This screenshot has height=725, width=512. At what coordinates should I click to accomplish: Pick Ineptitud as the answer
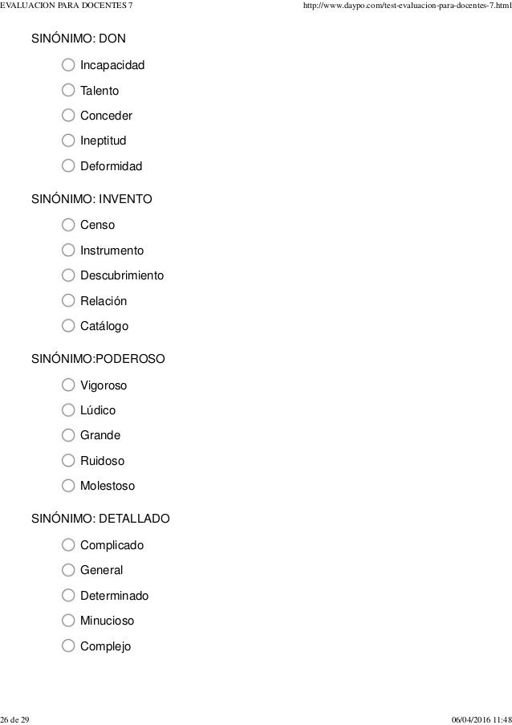click(68, 140)
